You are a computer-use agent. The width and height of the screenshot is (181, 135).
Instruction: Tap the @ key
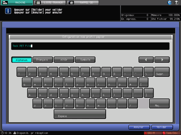[x=133, y=82]
